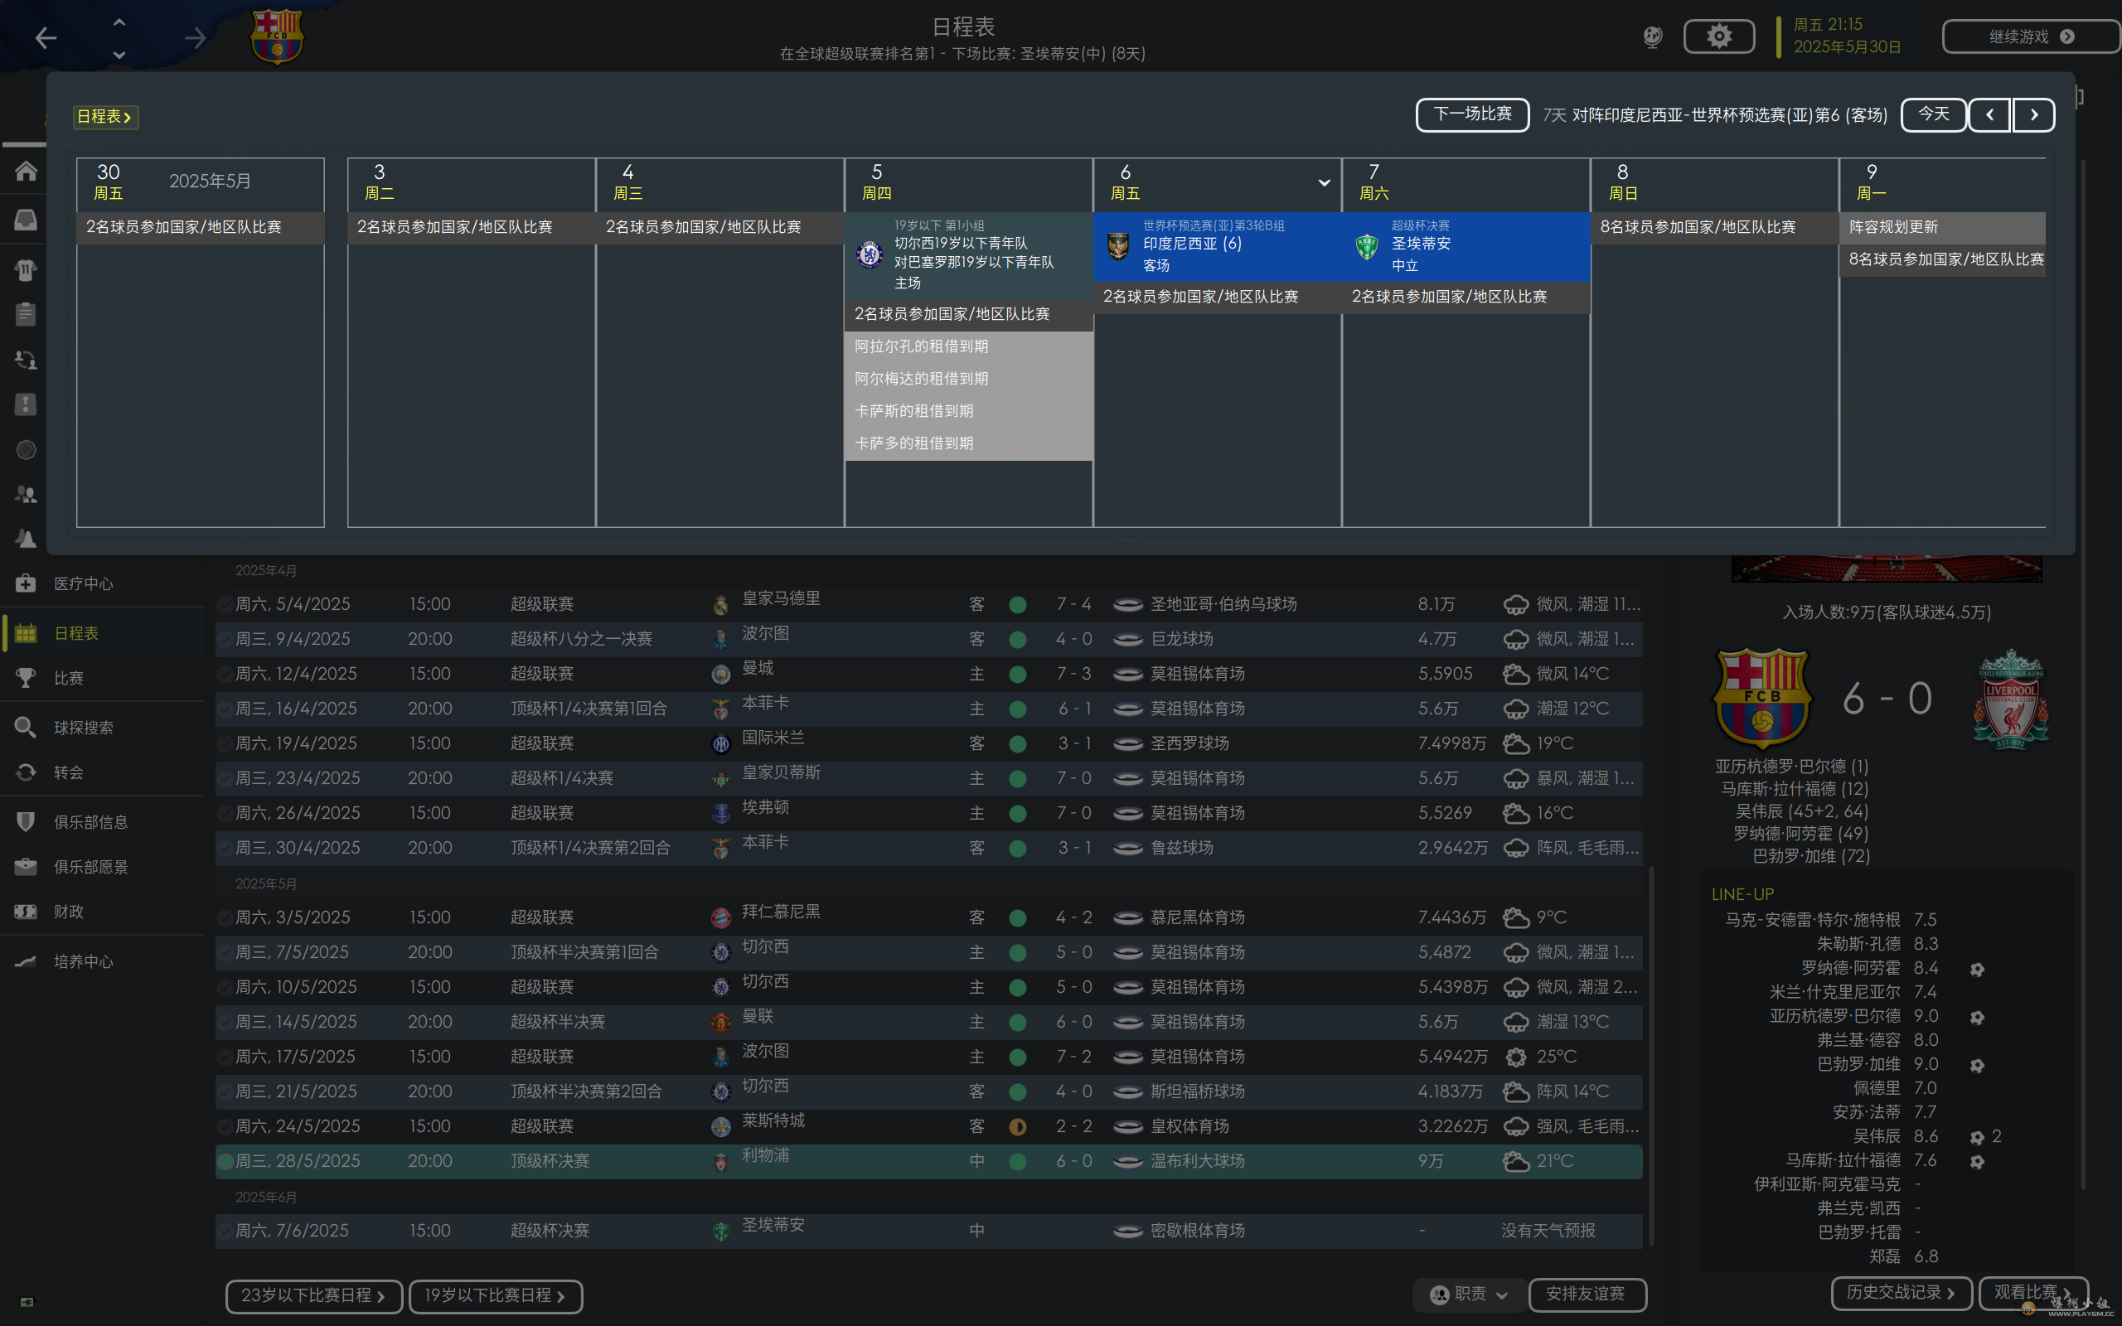
Task: Open 历史交战记录
Action: (1901, 1293)
